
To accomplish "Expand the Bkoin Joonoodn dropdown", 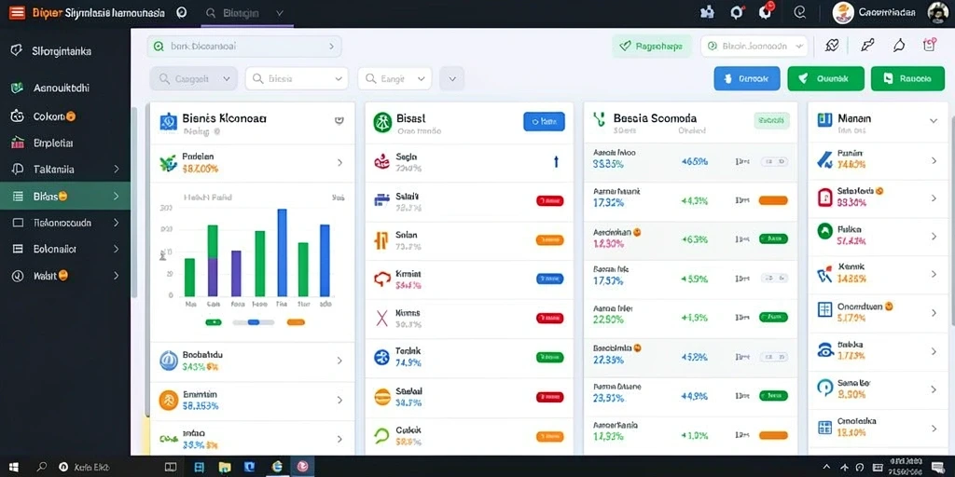I will (x=754, y=46).
